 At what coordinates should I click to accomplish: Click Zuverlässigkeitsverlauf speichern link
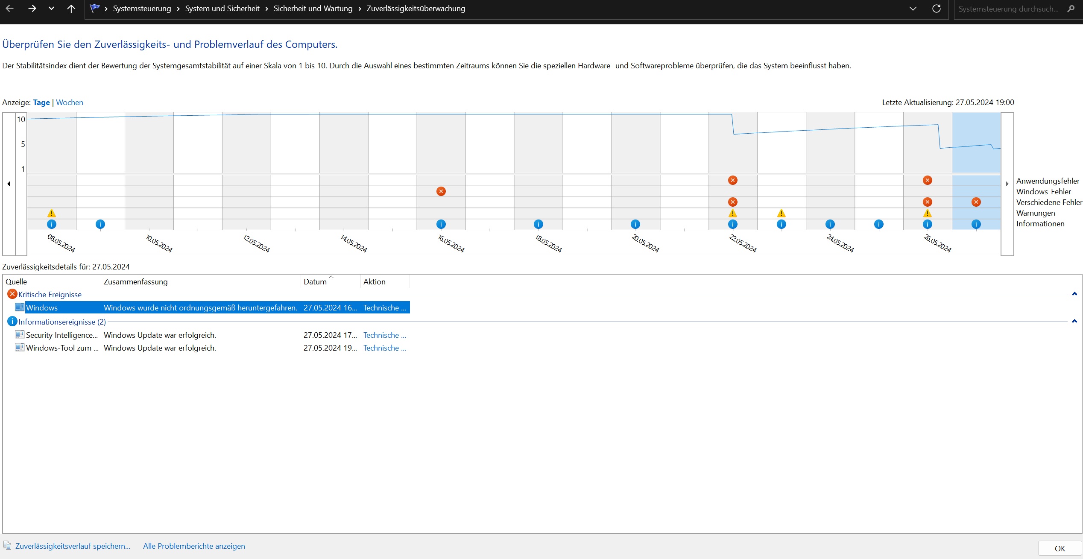pos(73,546)
